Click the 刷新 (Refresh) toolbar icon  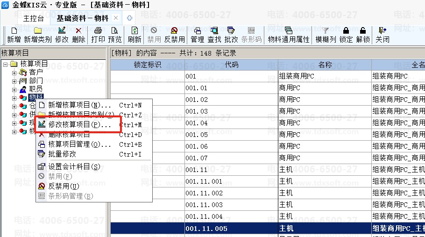pos(135,35)
